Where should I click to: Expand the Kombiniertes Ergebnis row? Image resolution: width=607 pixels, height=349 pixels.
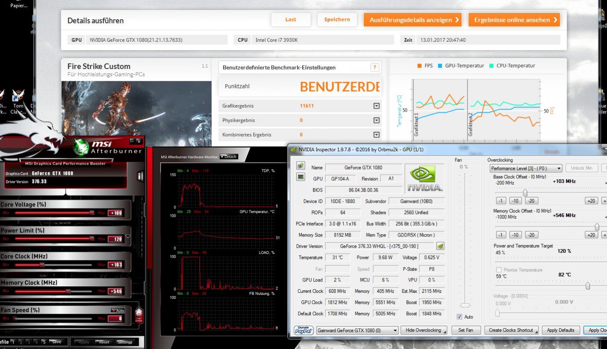(x=376, y=135)
